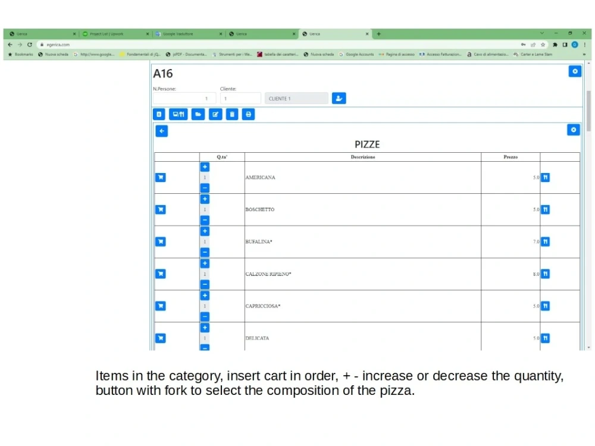The image size is (595, 446).
Task: Open the browser profile avatar
Action: pos(575,45)
